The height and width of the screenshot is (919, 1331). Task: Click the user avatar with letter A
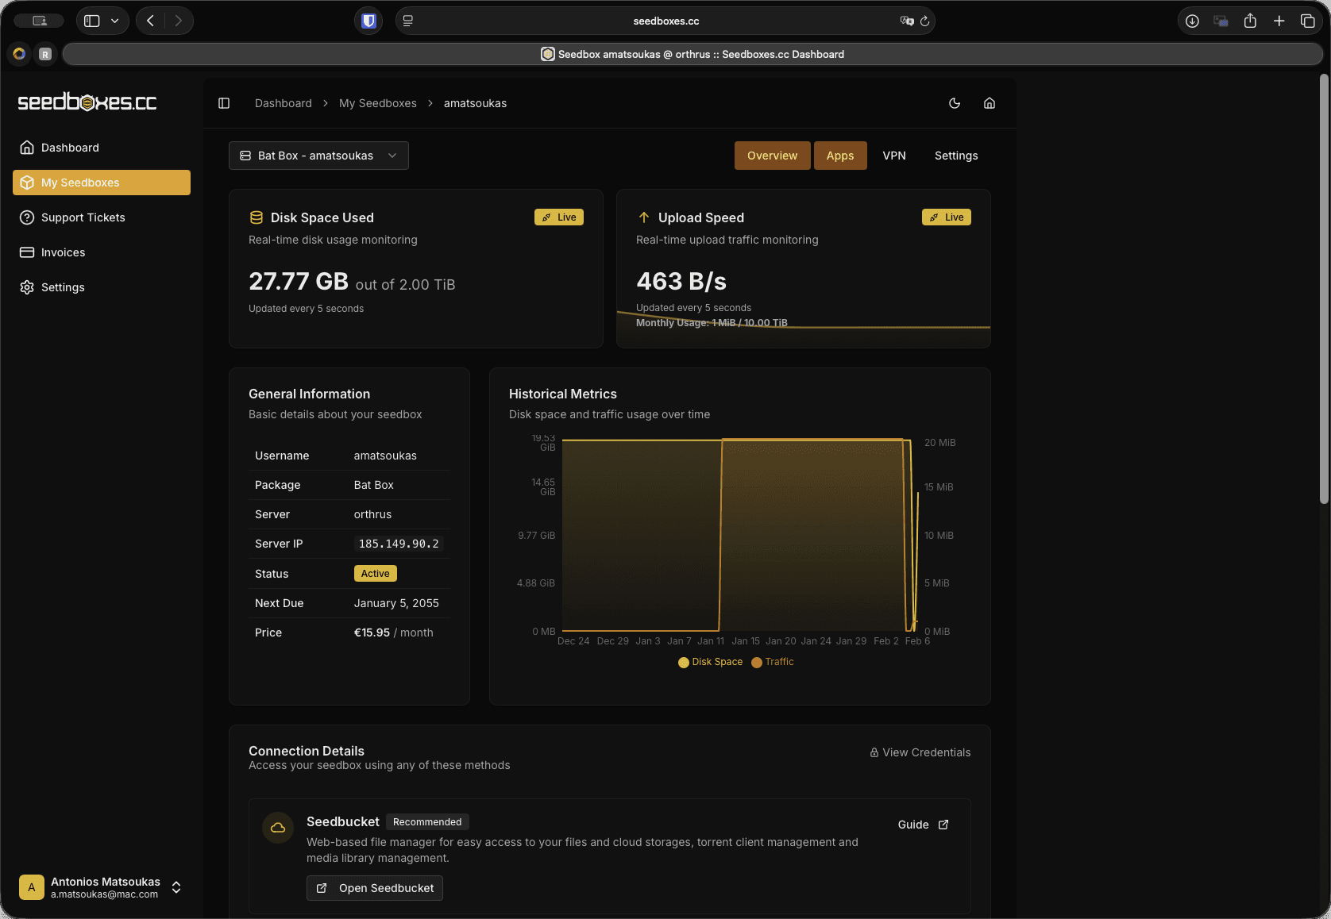click(x=32, y=887)
